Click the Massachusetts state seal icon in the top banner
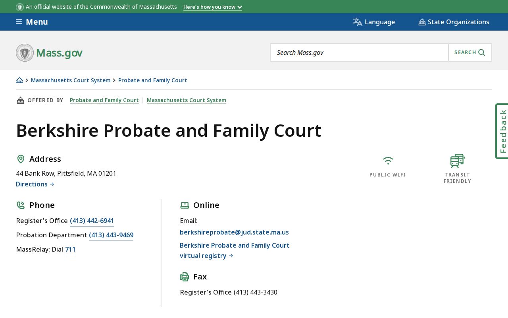This screenshot has height=318, width=508. click(x=20, y=7)
